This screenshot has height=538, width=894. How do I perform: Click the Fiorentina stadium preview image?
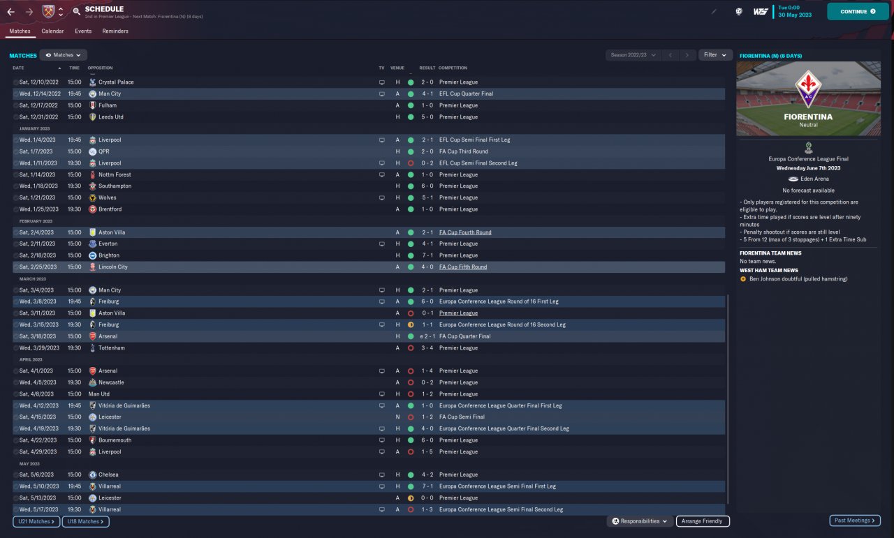[808, 98]
